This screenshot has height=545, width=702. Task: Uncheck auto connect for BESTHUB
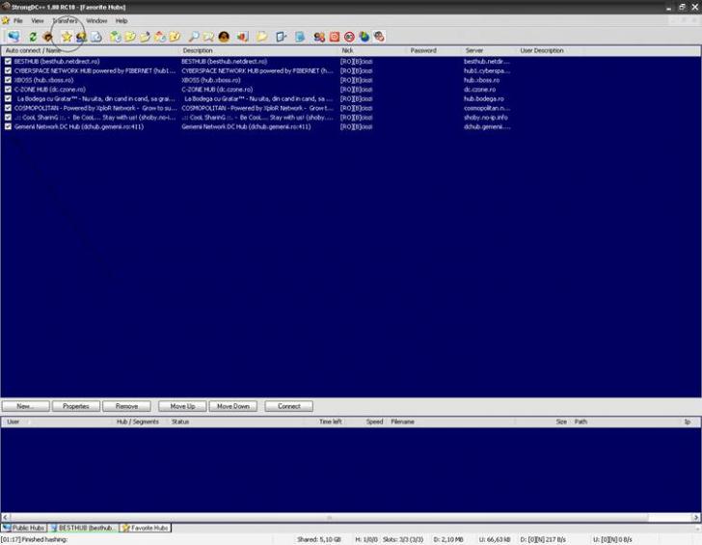pos(8,61)
